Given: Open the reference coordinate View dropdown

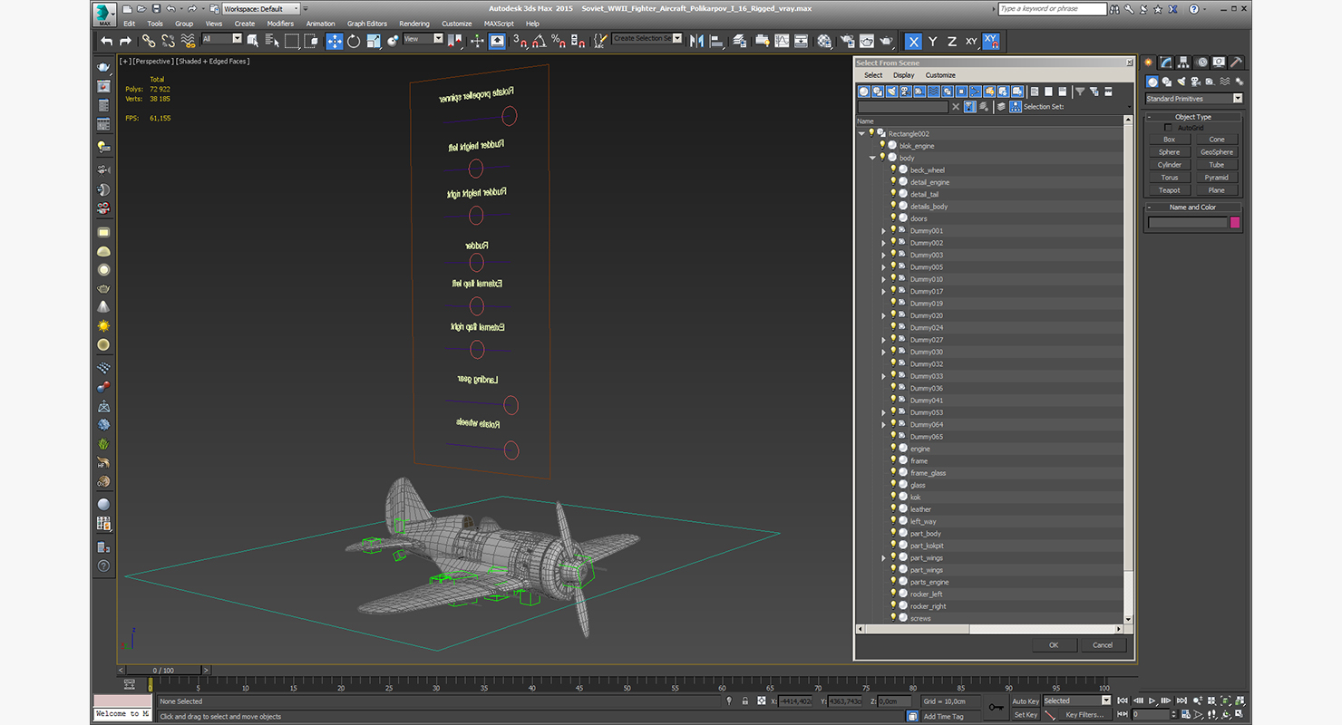Looking at the screenshot, I should pos(423,39).
